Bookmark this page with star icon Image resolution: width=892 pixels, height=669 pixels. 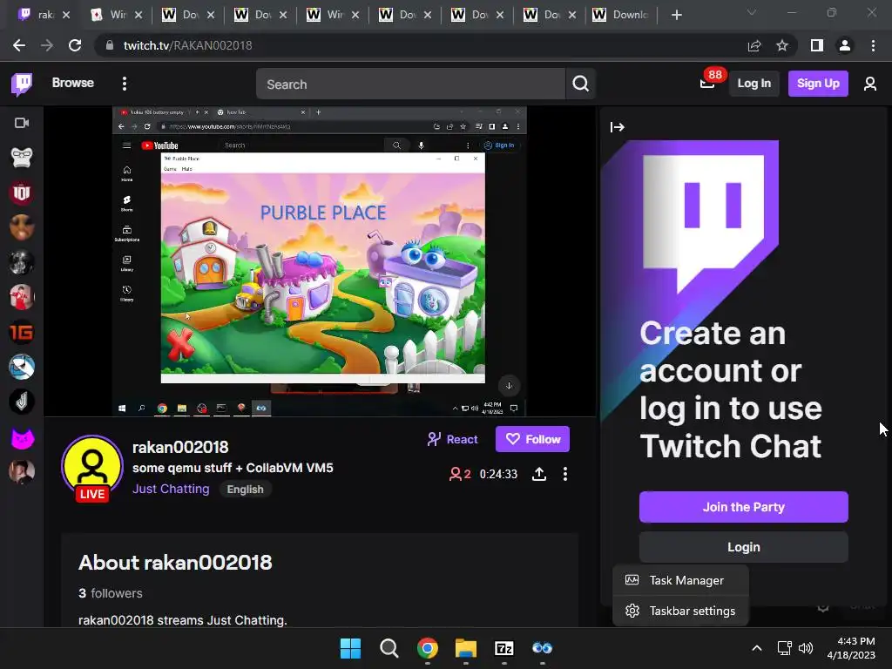(x=782, y=45)
